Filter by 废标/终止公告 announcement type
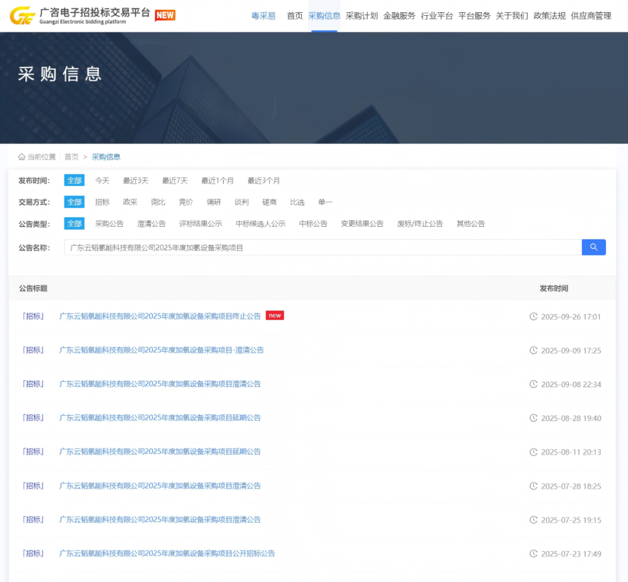Image resolution: width=628 pixels, height=582 pixels. pos(420,224)
